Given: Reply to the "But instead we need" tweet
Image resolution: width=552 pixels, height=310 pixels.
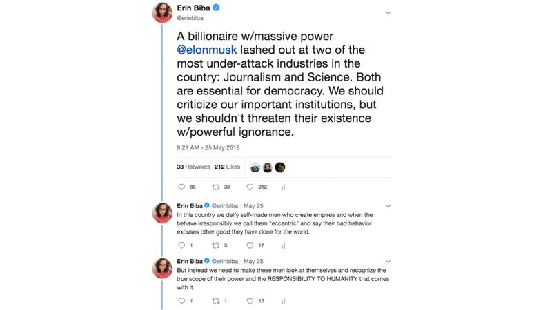Looking at the screenshot, I should (x=182, y=301).
